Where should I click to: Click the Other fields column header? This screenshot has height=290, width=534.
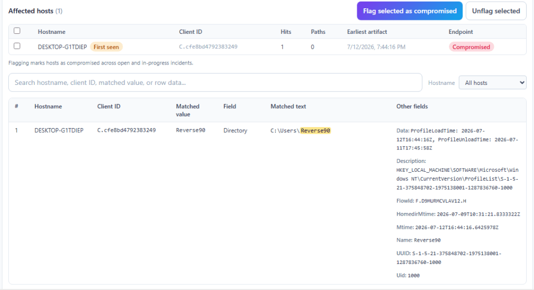click(x=412, y=106)
